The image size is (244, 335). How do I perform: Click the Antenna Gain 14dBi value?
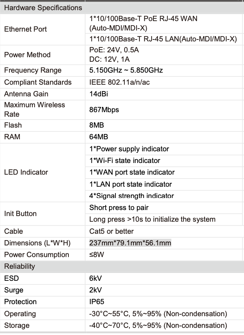click(99, 94)
